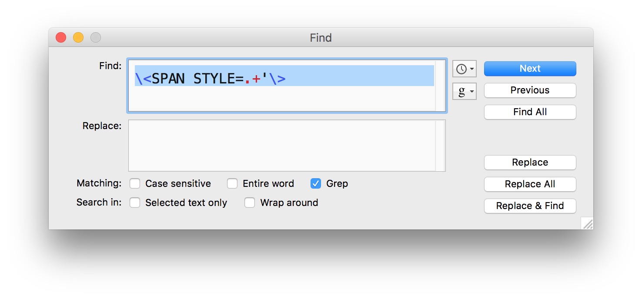Click the Previous button
The width and height of the screenshot is (642, 299).
coord(530,90)
